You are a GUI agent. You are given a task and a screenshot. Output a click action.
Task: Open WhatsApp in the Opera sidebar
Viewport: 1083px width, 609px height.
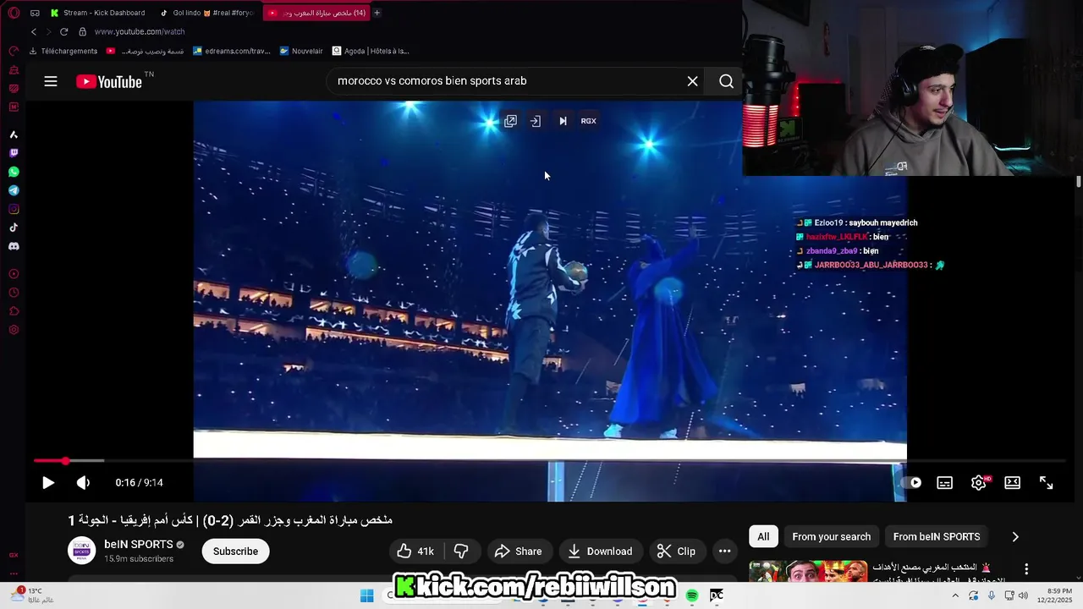tap(14, 172)
